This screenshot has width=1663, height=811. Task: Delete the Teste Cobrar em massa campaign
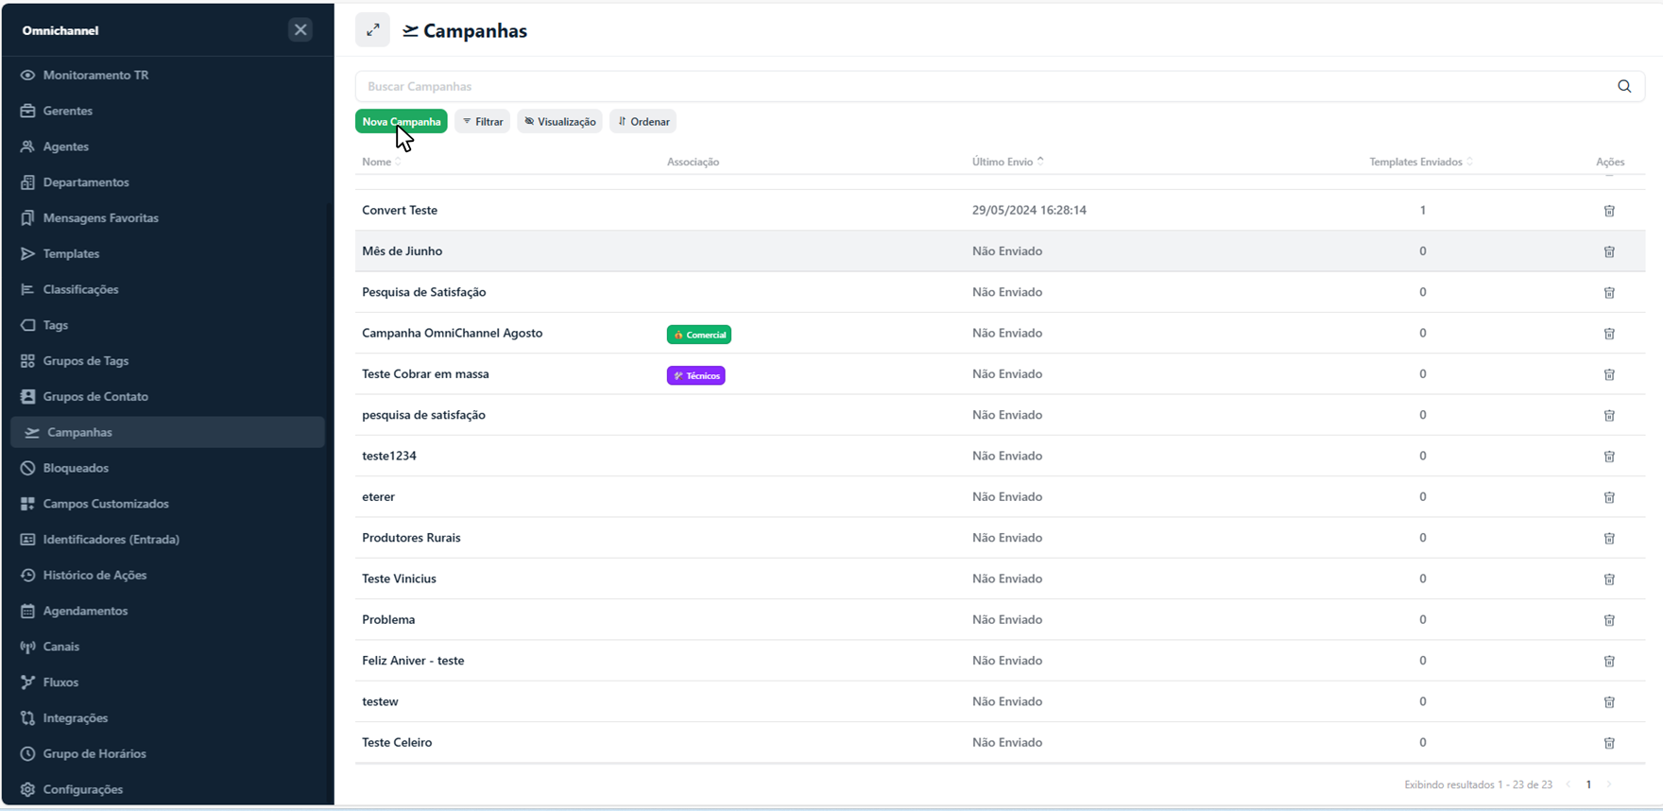point(1609,374)
